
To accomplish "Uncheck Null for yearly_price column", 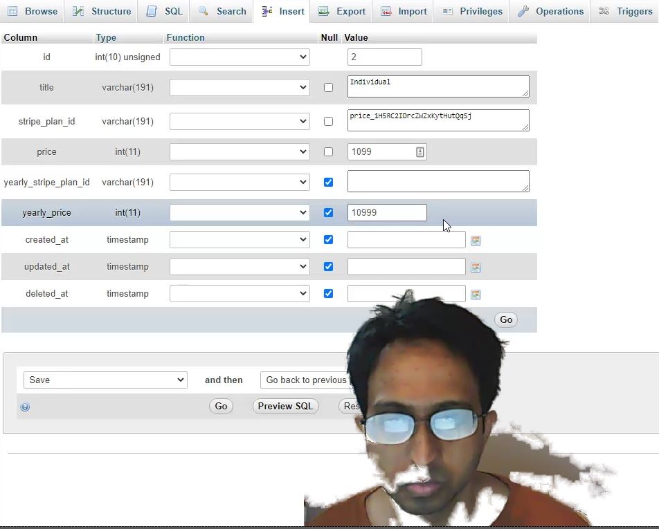I will 328,213.
